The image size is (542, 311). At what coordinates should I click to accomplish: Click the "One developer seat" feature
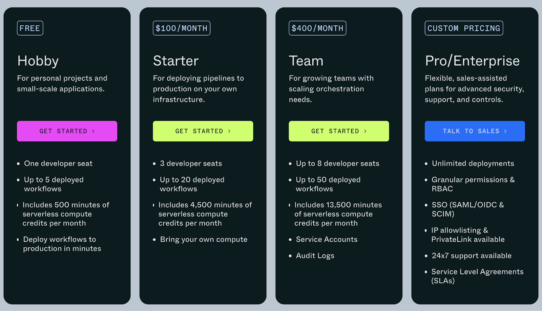[x=58, y=164]
